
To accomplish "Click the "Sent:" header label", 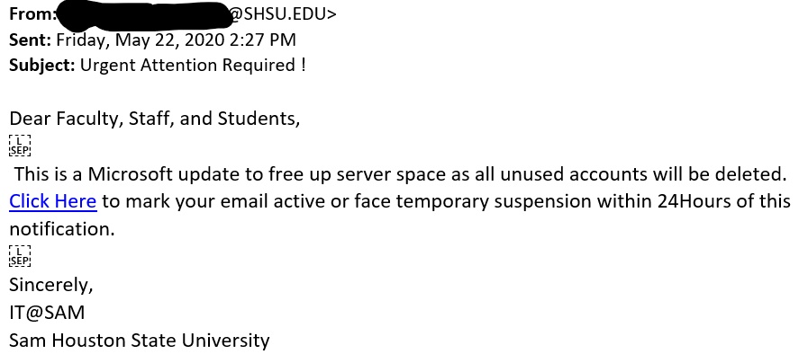I will [30, 40].
